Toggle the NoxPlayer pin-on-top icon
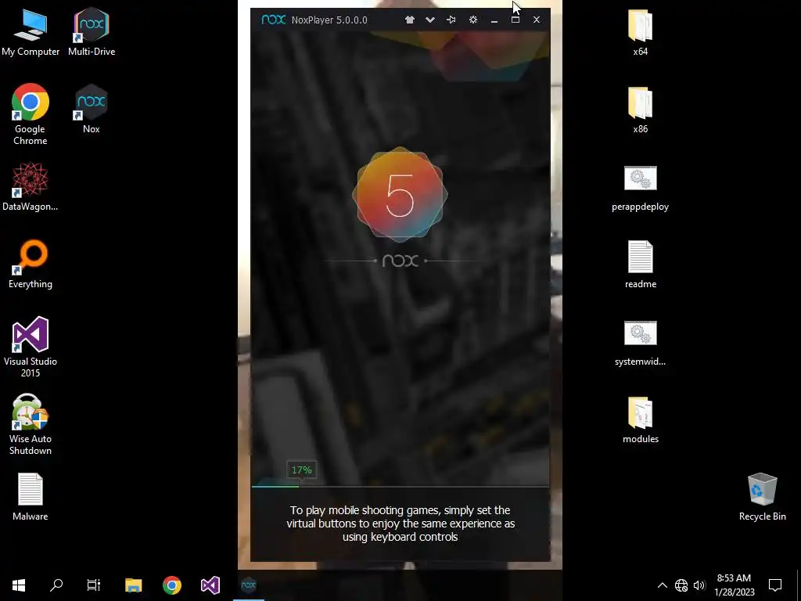The image size is (801, 601). (451, 20)
